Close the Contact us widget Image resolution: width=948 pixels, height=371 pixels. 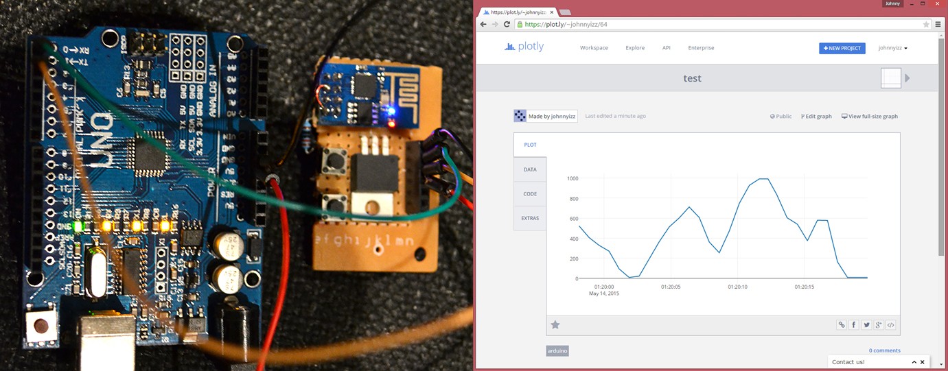(923, 362)
